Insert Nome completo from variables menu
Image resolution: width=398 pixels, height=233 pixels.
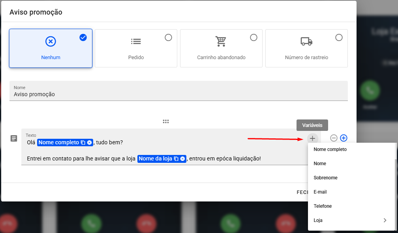point(330,149)
